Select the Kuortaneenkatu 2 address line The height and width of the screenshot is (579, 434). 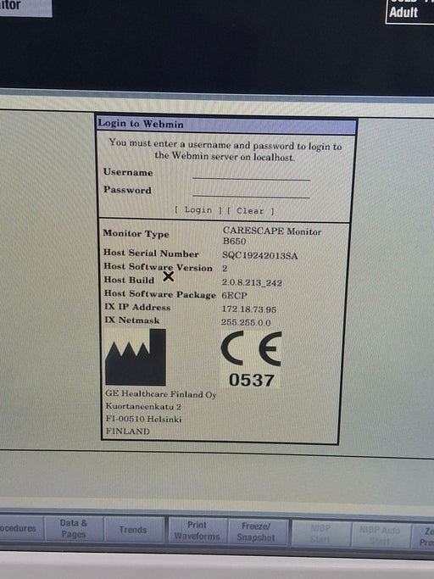(143, 407)
